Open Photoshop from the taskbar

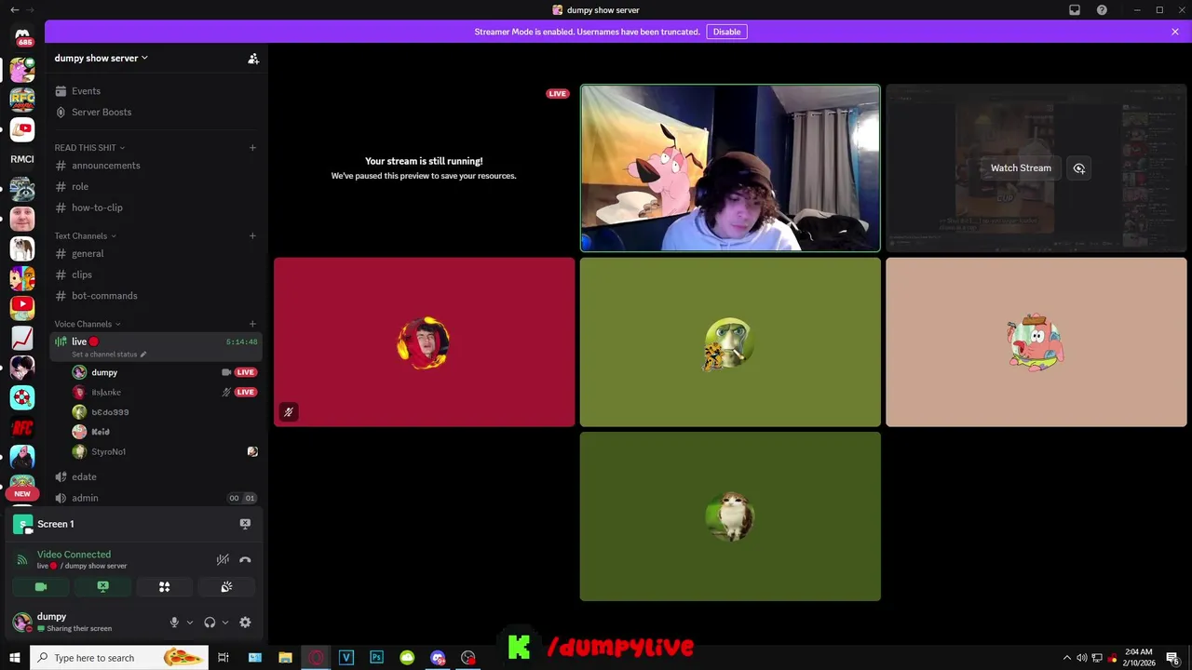376,658
